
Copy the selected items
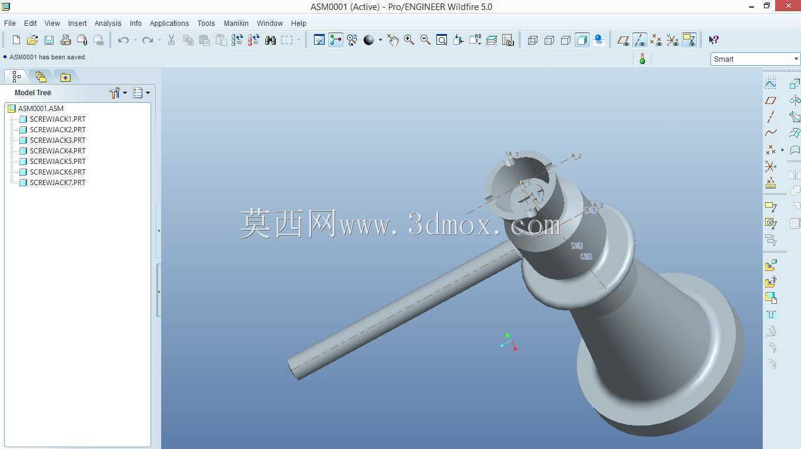coord(188,40)
